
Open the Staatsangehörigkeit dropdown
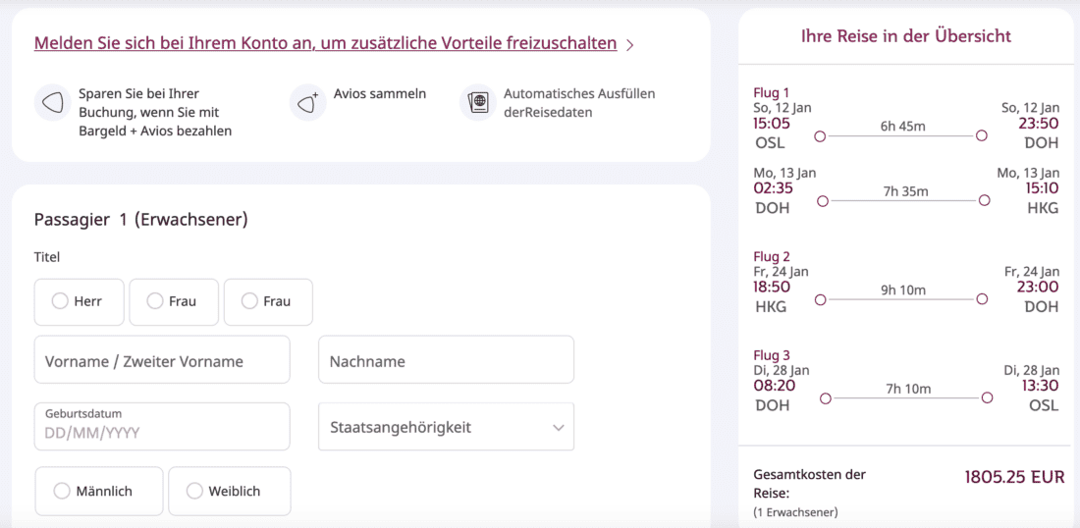tap(446, 427)
